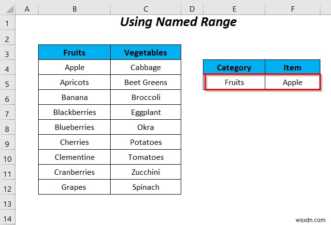Click the Beet Greens cell
This screenshot has width=331, height=225.
(x=145, y=83)
